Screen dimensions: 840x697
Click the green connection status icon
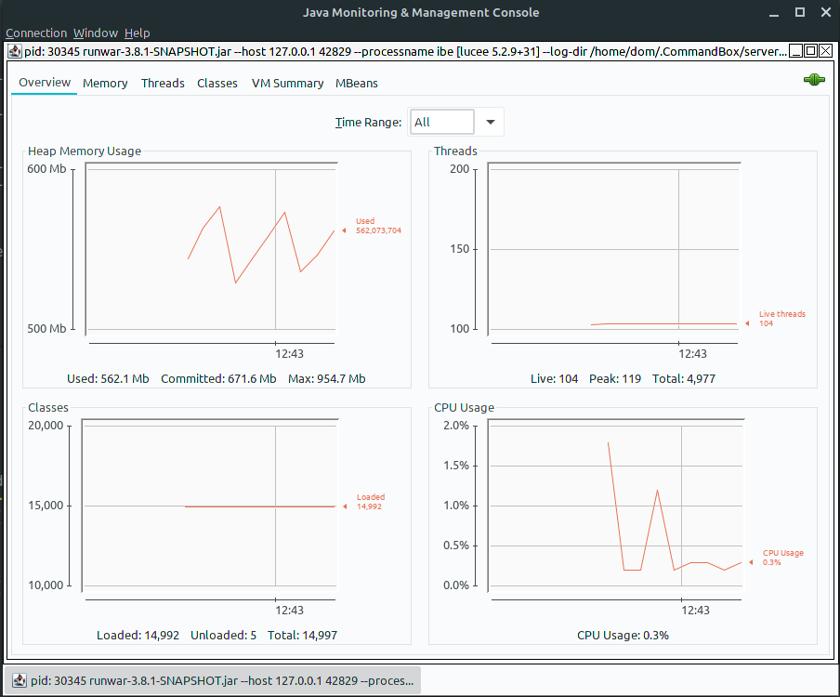click(x=814, y=80)
